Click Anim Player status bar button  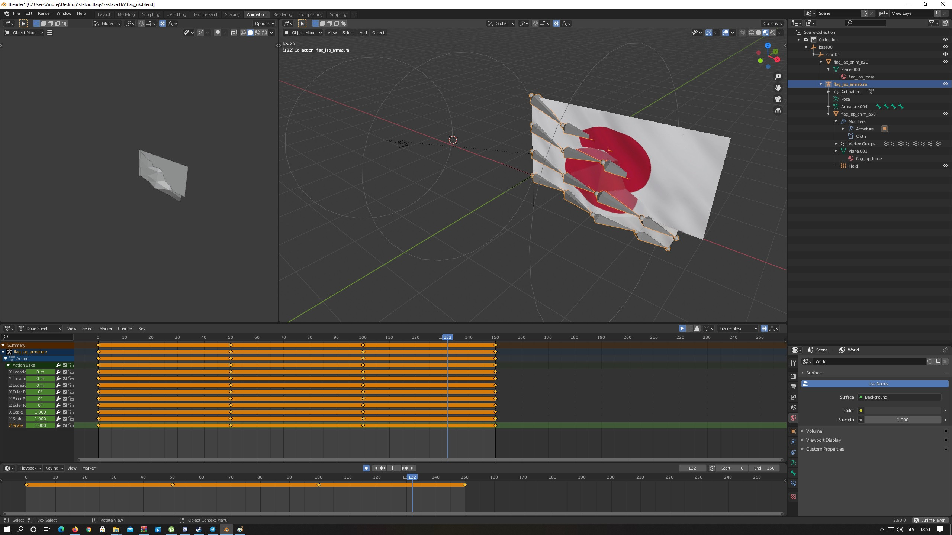(x=930, y=520)
